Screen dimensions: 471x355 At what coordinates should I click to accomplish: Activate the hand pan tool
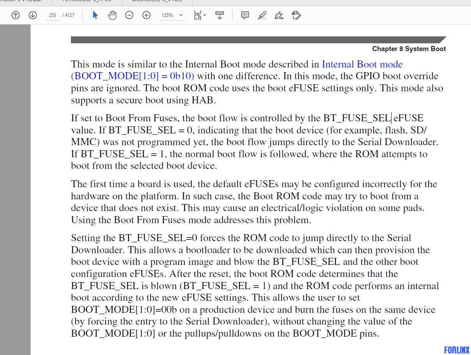112,16
